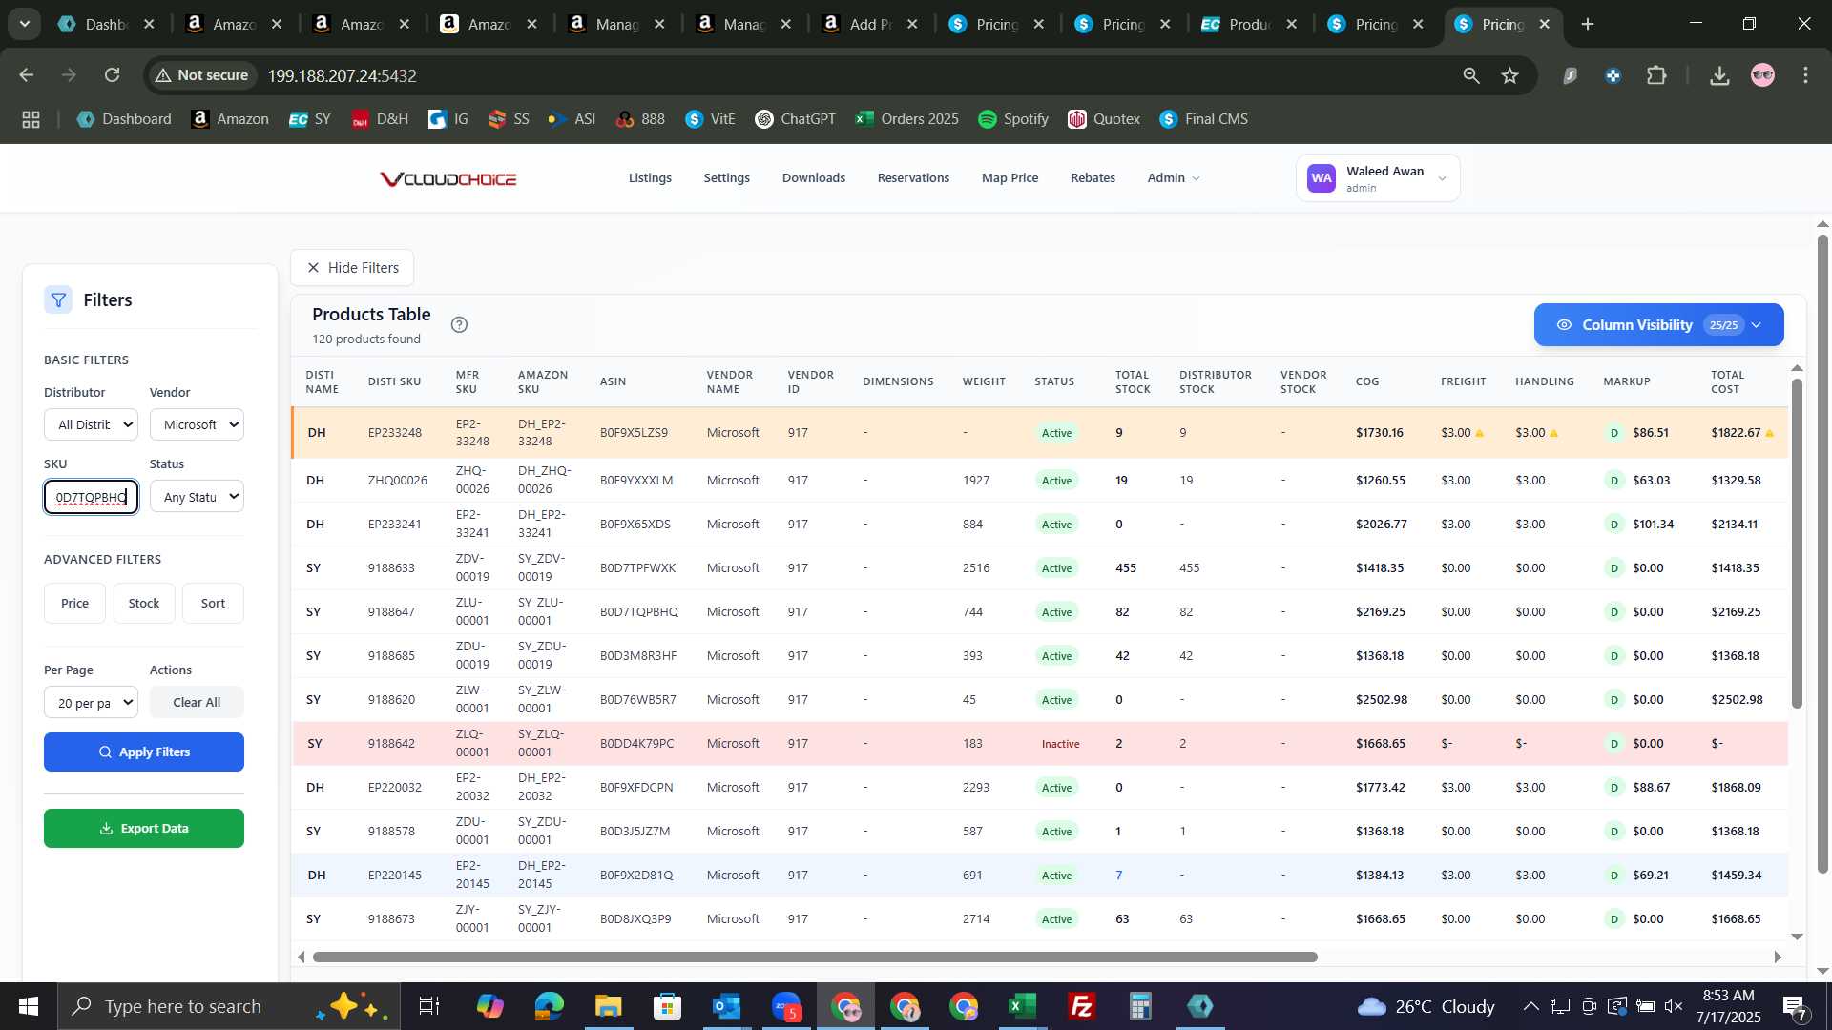
Task: Open the Vendor Microsoft dropdown
Action: [x=197, y=424]
